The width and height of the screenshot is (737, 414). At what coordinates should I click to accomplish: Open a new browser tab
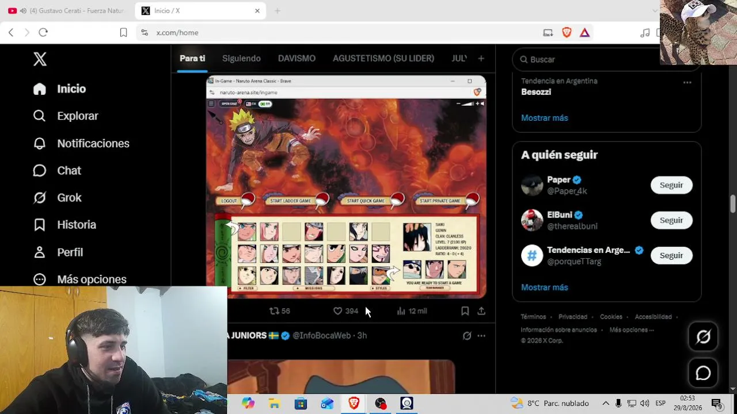277,11
